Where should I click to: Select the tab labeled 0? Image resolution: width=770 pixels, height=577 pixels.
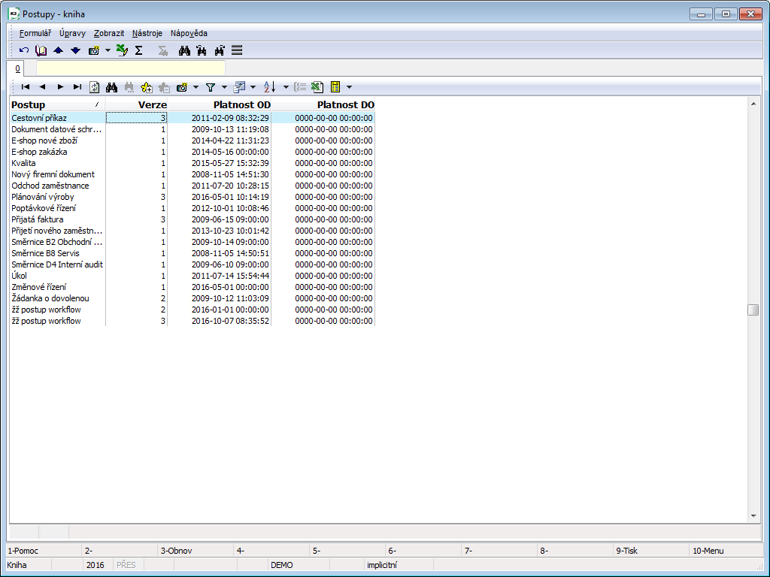tap(17, 68)
